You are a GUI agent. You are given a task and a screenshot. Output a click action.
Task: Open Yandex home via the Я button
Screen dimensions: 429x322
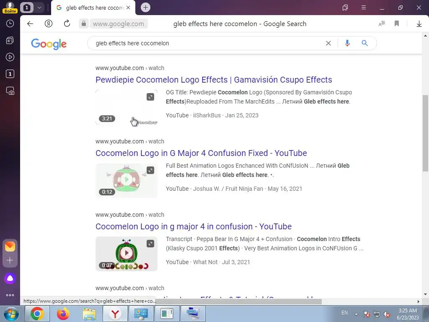[49, 24]
